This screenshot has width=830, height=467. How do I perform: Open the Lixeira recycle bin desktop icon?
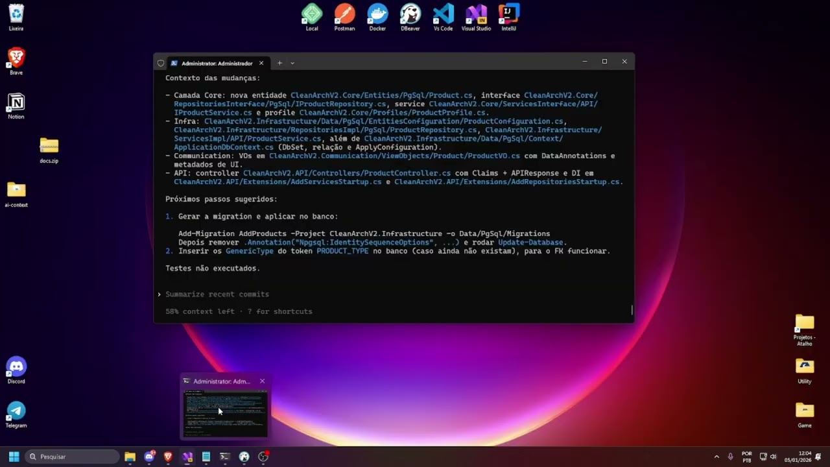point(16,18)
